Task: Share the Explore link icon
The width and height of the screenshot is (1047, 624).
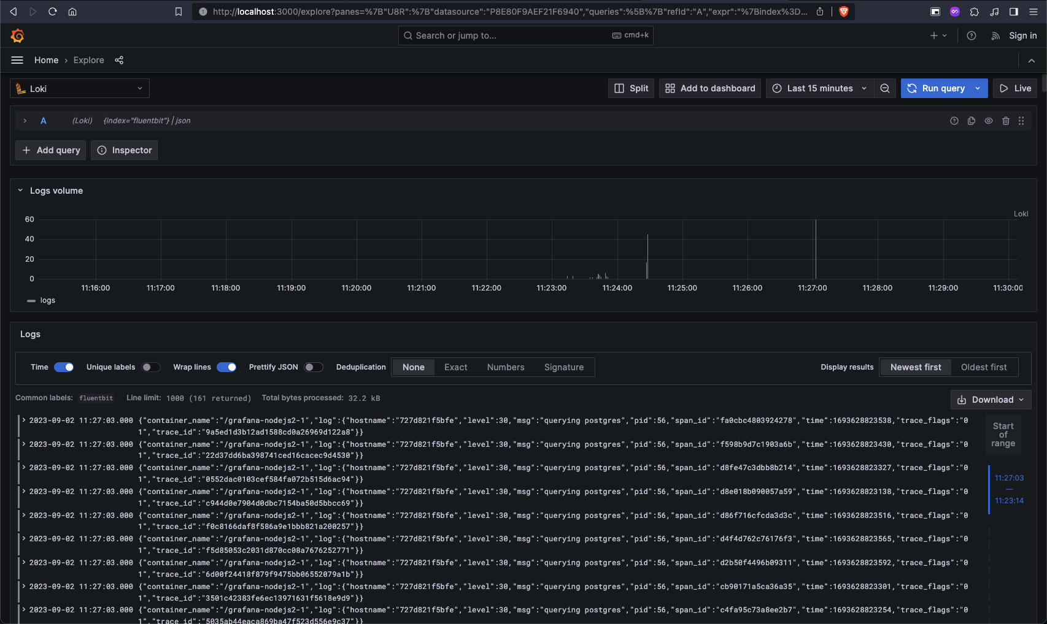Action: 119,60
